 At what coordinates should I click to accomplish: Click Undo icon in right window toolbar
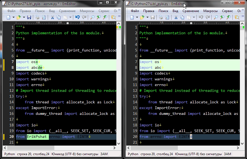pos(201,17)
